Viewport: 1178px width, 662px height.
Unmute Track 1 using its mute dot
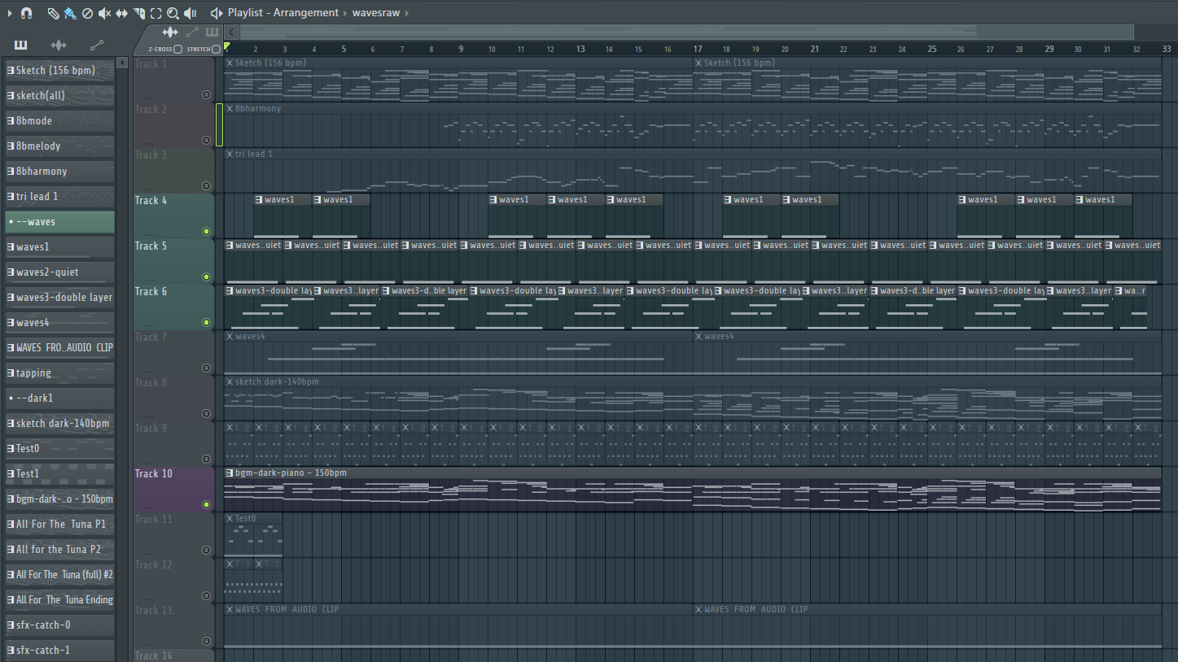[206, 95]
